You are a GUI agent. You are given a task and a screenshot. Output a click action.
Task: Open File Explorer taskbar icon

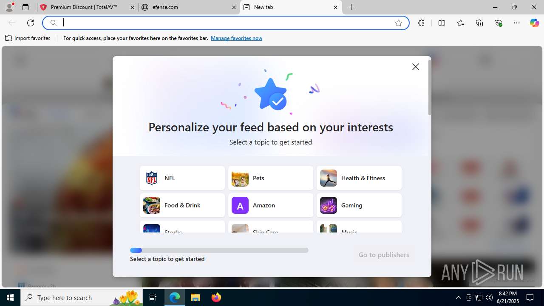pos(195,297)
